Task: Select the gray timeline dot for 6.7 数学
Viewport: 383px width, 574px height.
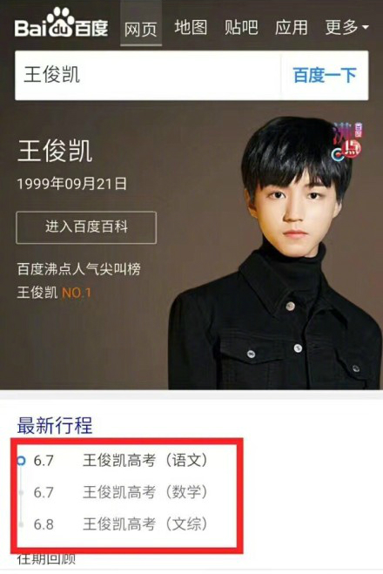Action: pyautogui.click(x=22, y=493)
